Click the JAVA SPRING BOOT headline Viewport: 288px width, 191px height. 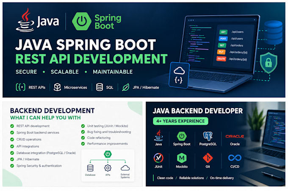(86, 45)
